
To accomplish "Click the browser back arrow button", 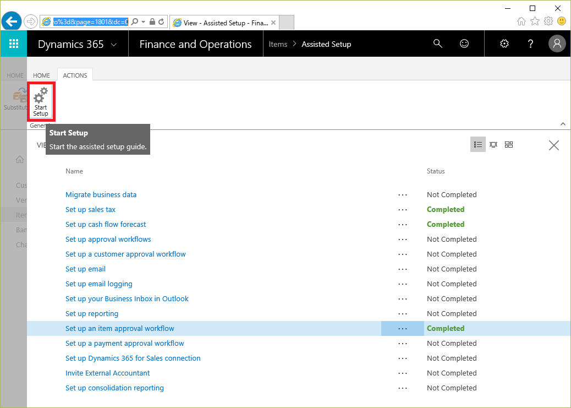I will pyautogui.click(x=12, y=21).
